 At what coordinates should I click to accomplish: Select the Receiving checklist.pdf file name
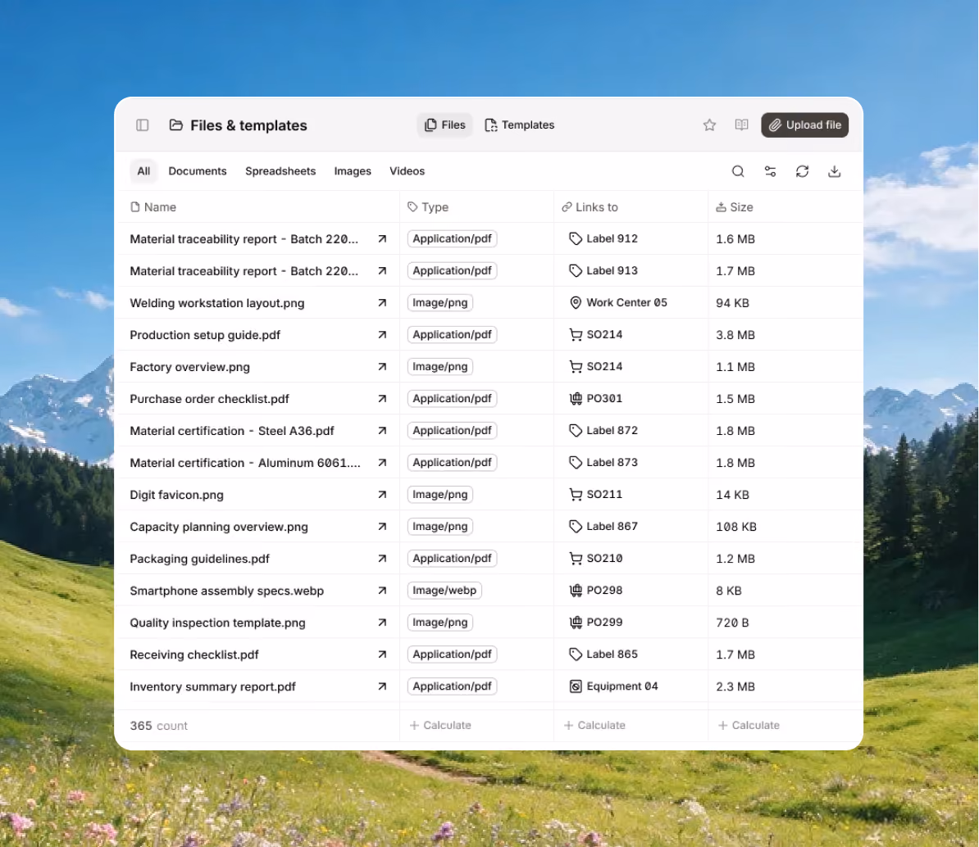[x=194, y=654]
